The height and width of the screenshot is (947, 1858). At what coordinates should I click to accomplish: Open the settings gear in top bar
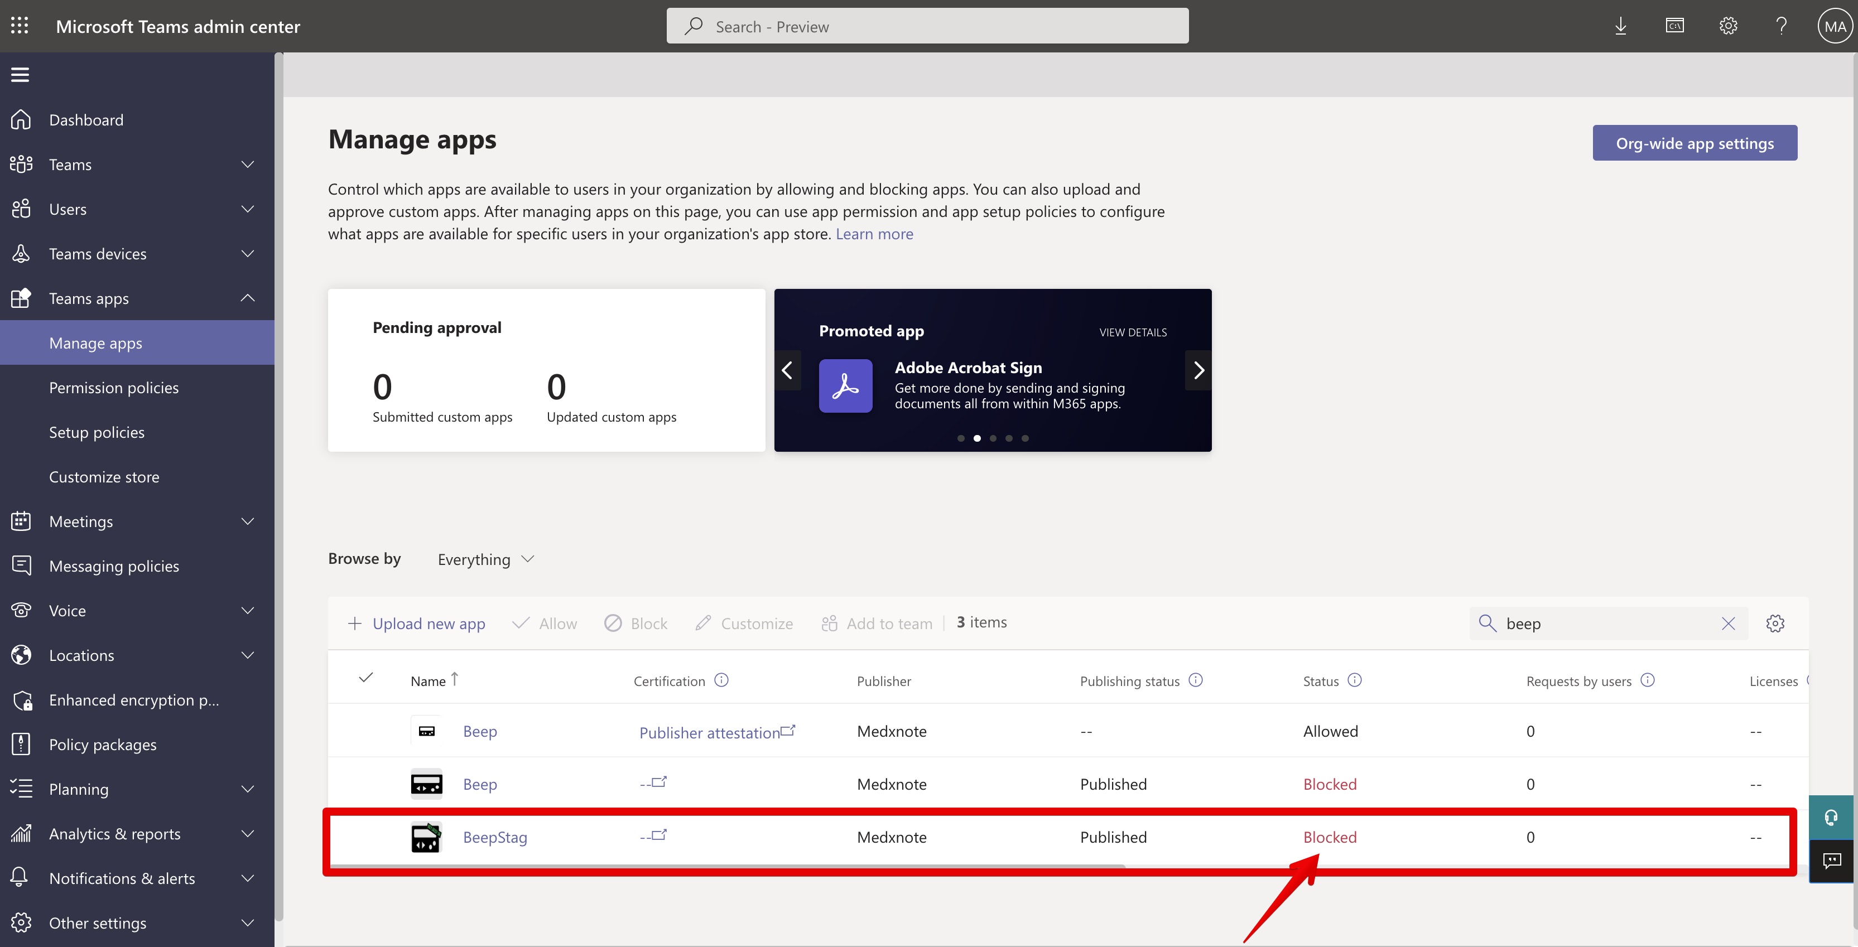tap(1727, 27)
